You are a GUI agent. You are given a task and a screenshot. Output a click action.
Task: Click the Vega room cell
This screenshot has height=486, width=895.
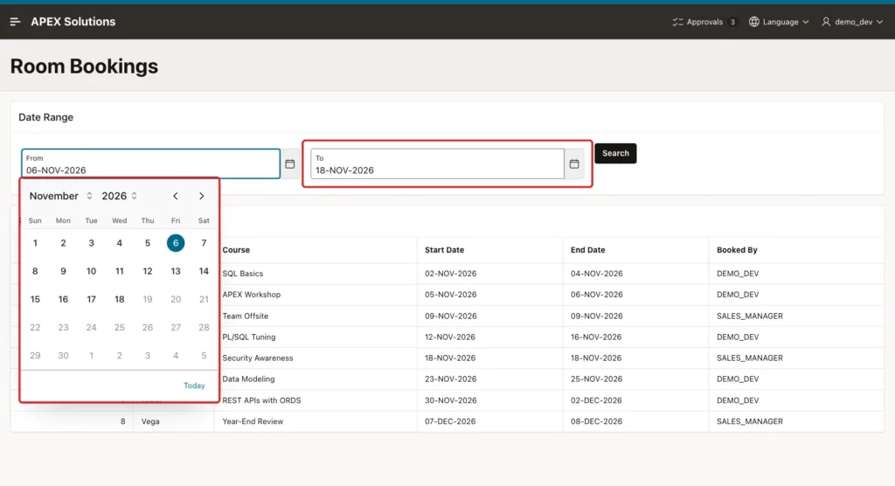174,421
